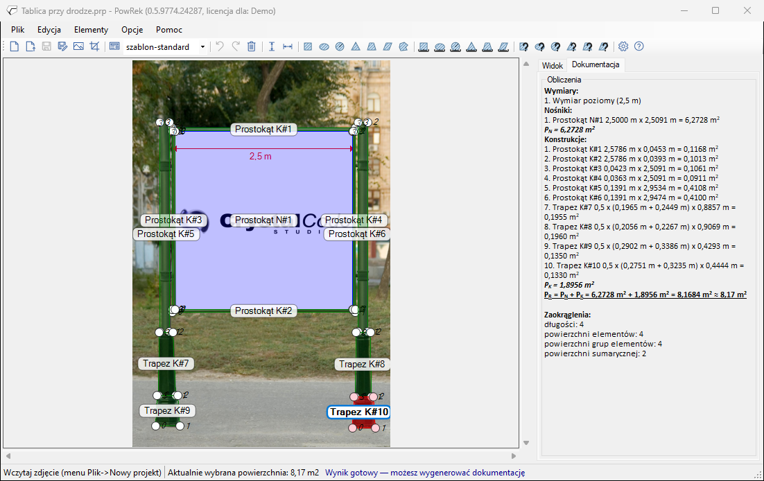
Task: Choose the underlined rectangle shape tool
Action: [x=424, y=47]
